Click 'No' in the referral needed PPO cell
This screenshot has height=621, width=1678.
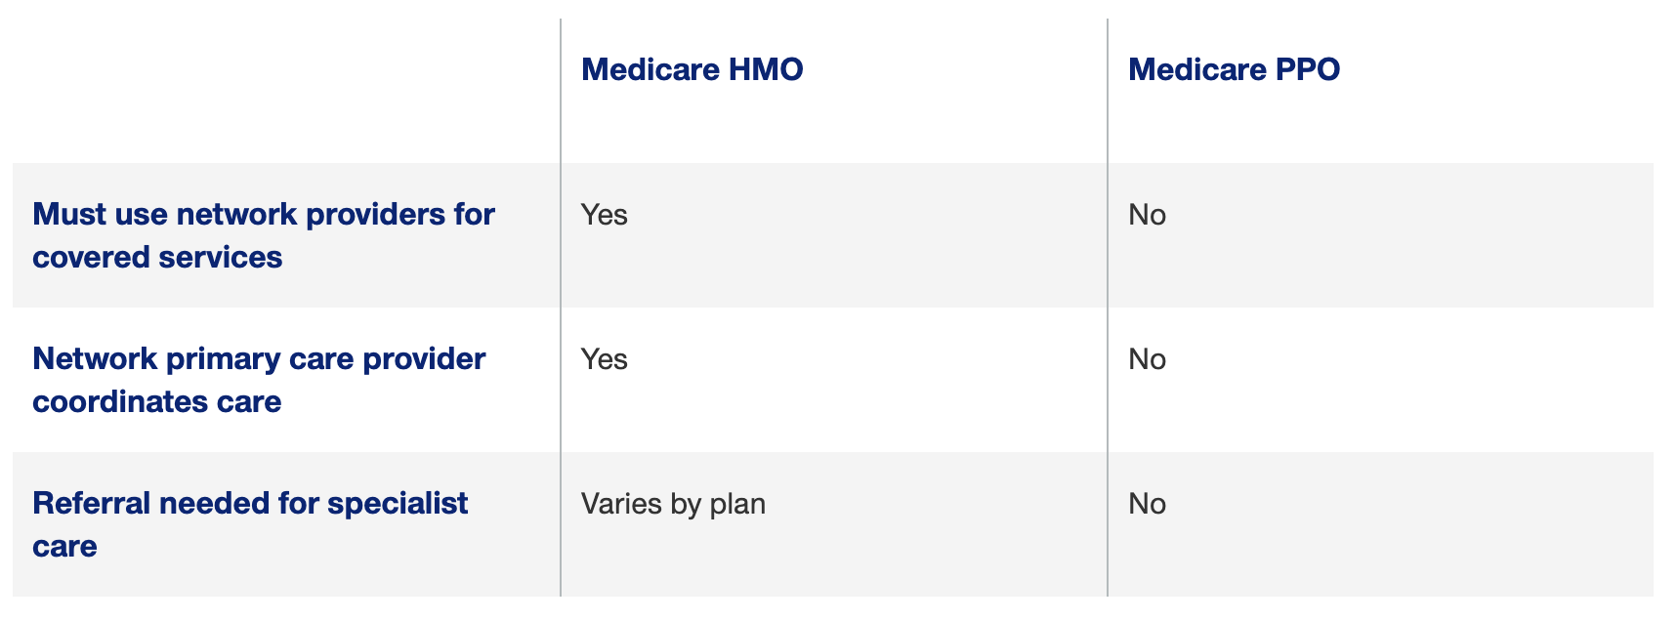click(1147, 504)
